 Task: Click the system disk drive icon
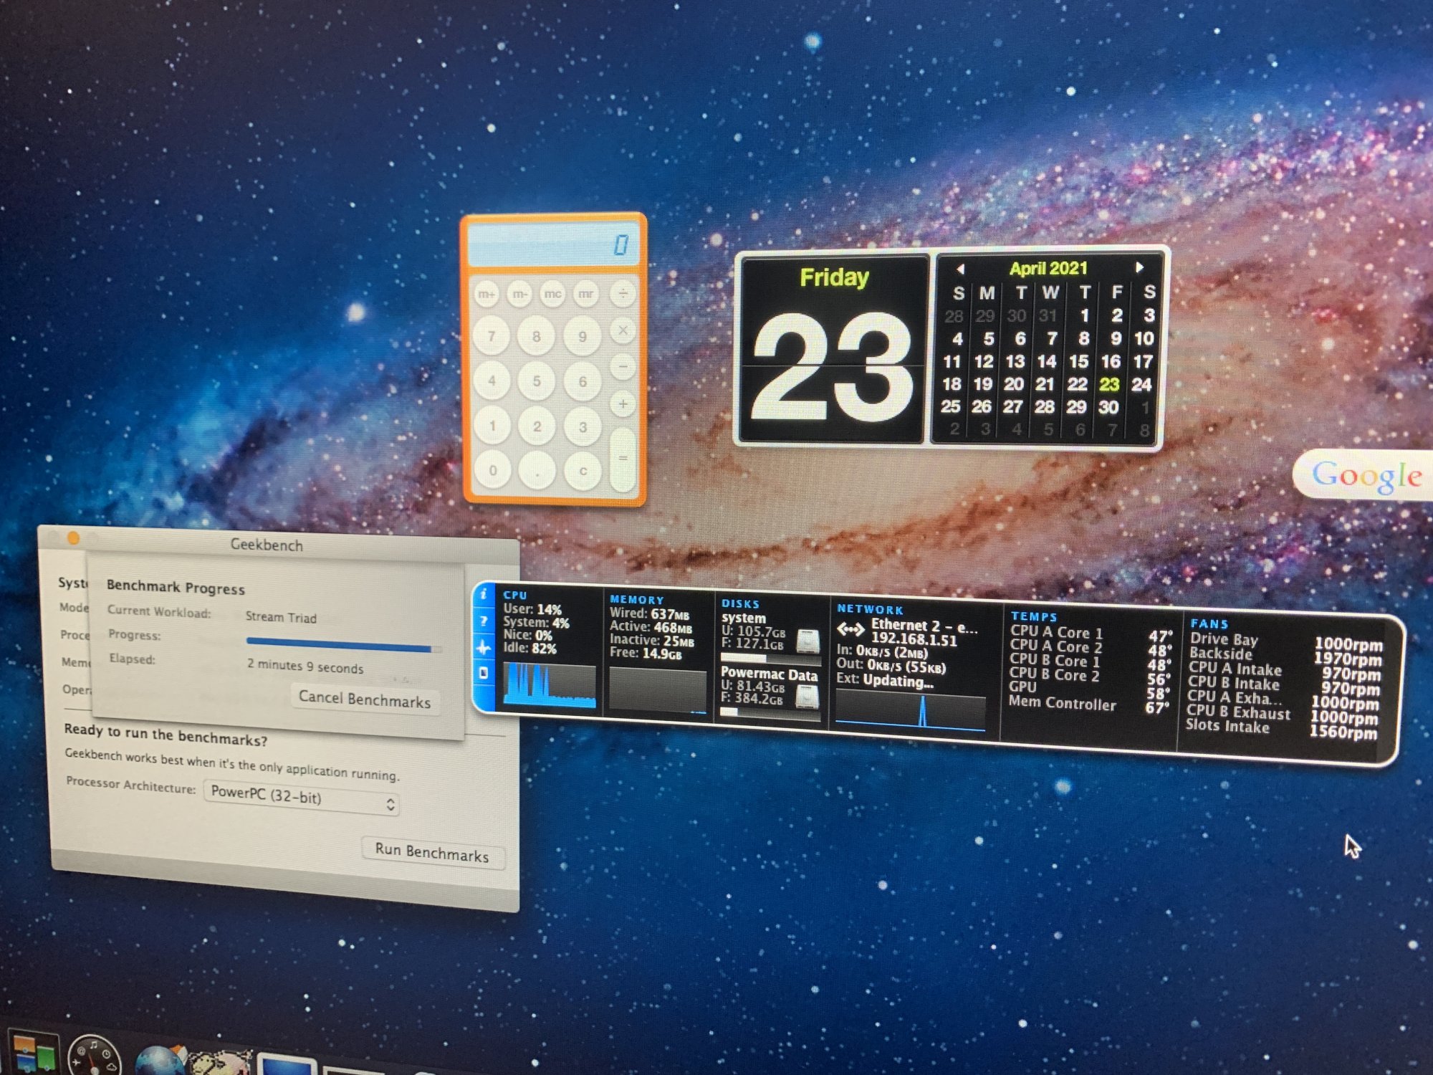(x=808, y=640)
